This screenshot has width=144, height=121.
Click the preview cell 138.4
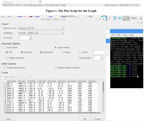[12, 88]
